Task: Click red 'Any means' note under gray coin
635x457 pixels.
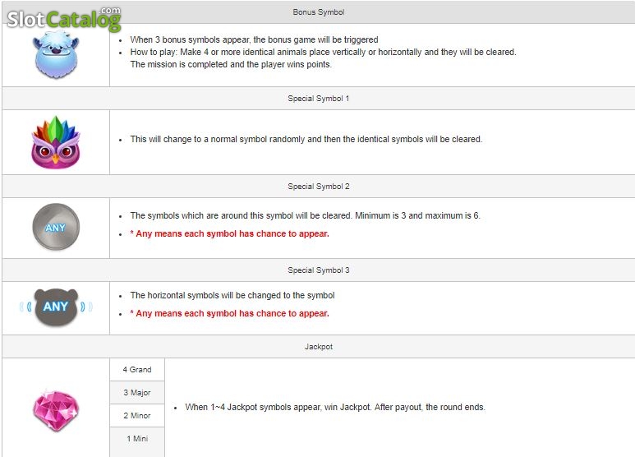Action: [x=230, y=233]
